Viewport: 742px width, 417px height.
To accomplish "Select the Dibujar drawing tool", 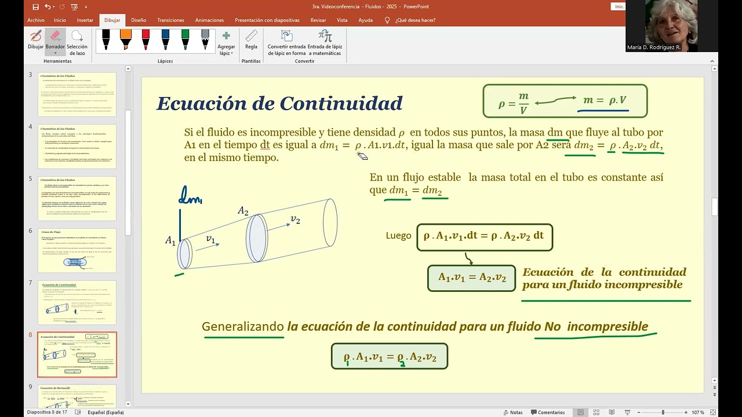I will point(36,41).
